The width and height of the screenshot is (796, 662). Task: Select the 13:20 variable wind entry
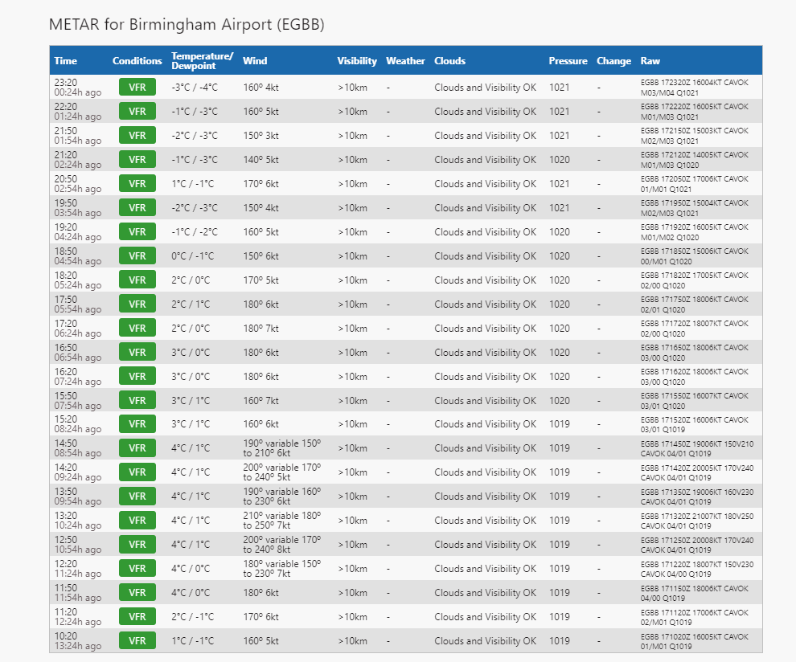[281, 521]
